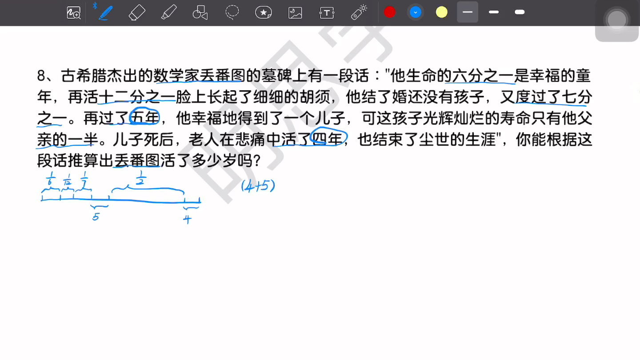Select the Highlighter tool
640x360 pixels.
coord(168,12)
